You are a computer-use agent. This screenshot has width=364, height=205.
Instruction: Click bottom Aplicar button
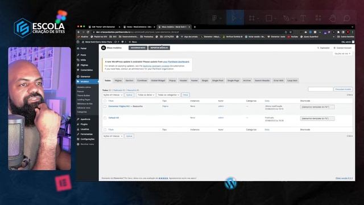click(x=129, y=136)
